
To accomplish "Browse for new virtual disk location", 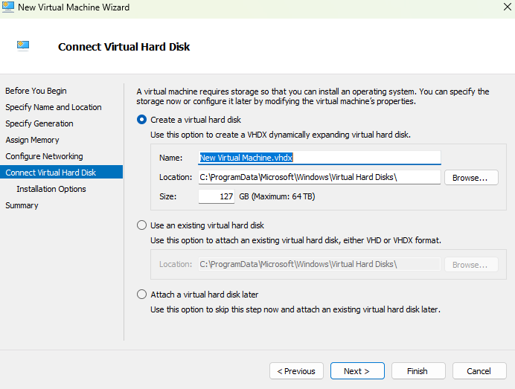I will 470,178.
